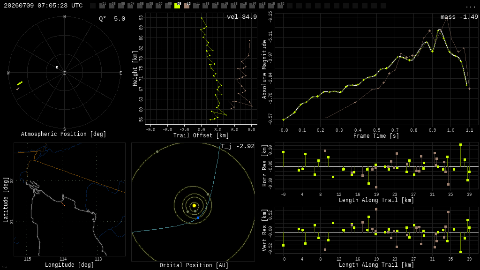Click the blue Earth dot on orbit
This screenshot has width=480, height=270.
[x=198, y=217]
